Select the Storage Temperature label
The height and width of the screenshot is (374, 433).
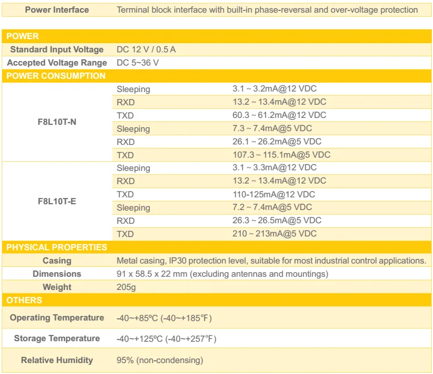tap(57, 338)
